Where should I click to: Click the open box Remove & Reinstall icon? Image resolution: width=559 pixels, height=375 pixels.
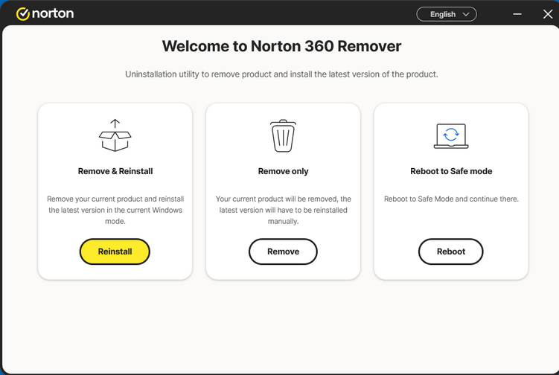pos(115,136)
